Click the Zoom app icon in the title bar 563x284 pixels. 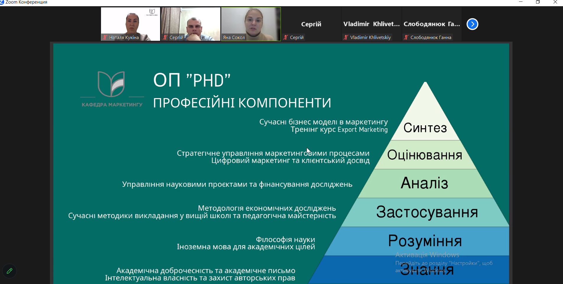[x=2, y=2]
